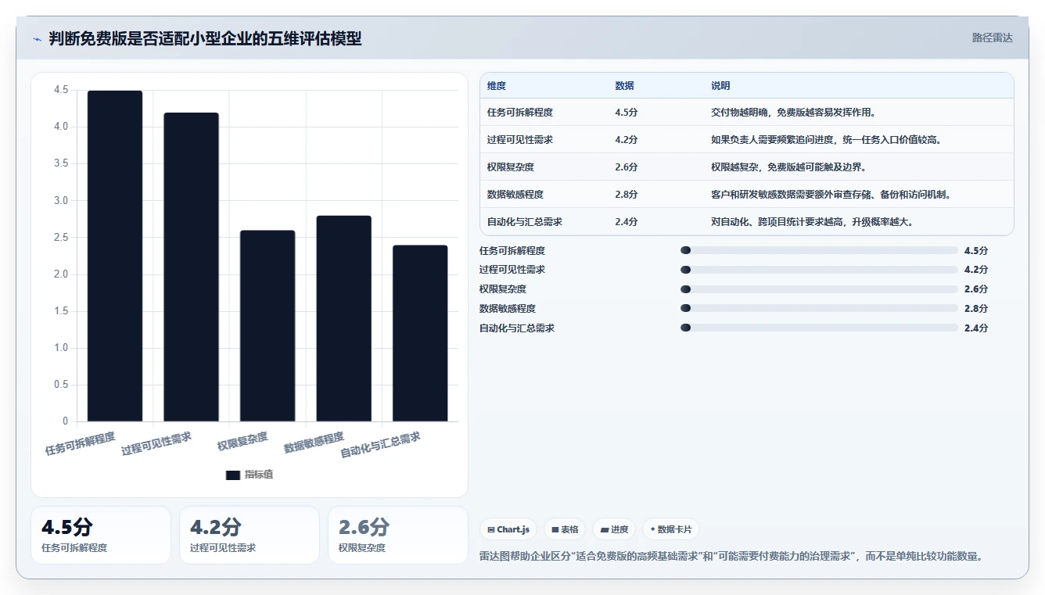This screenshot has width=1045, height=595.
Task: Click the description 权限越复杂，免费版越可能触及边界
Action: pos(788,167)
